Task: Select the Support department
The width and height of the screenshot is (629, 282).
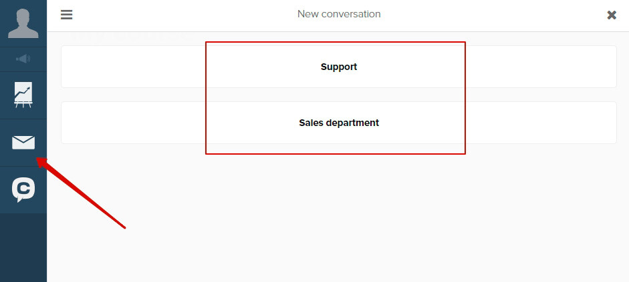Action: [339, 67]
